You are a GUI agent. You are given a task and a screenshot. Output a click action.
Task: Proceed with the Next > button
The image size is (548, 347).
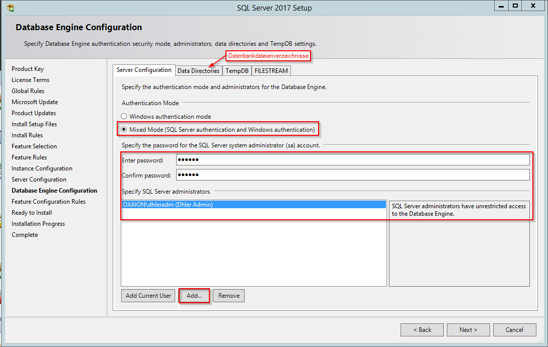[x=468, y=330]
